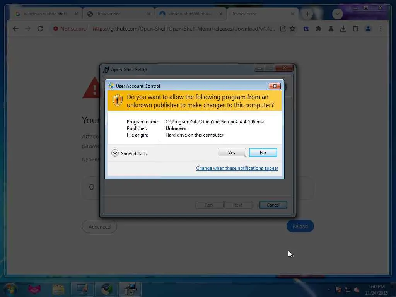Viewport: 396px width, 297px height.
Task: Click the blue Reload button
Action: tap(300, 226)
